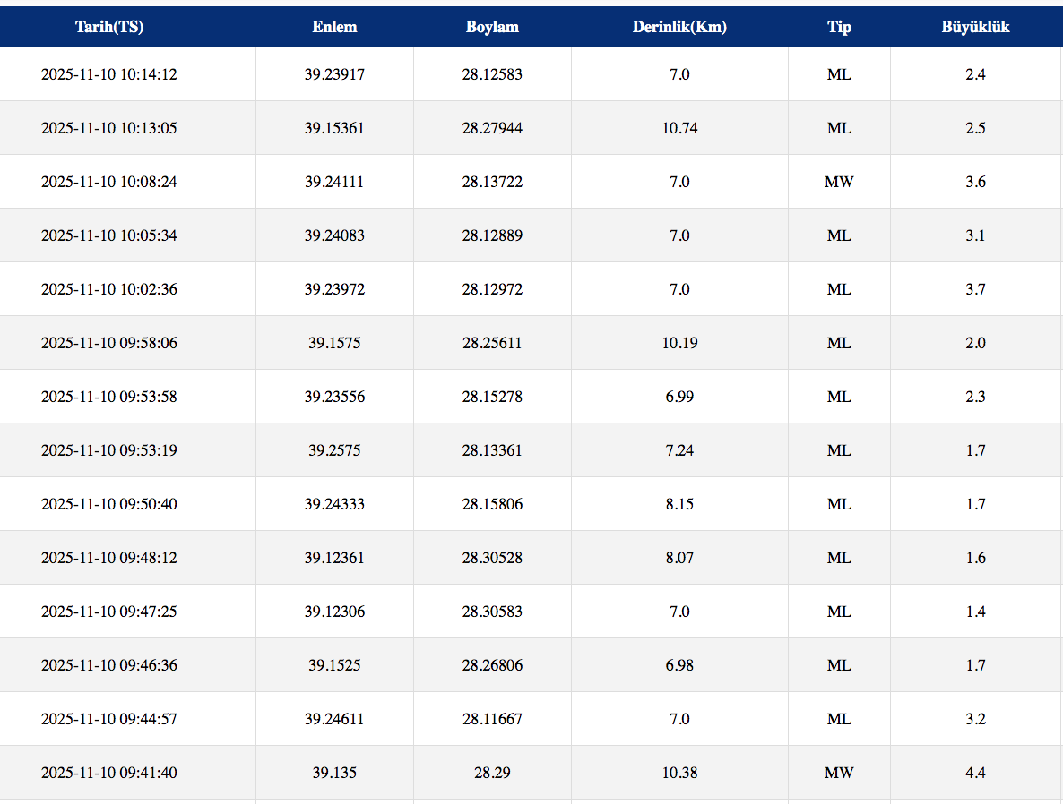Click the Büyüklük column header
1063x804 pixels.
click(975, 27)
